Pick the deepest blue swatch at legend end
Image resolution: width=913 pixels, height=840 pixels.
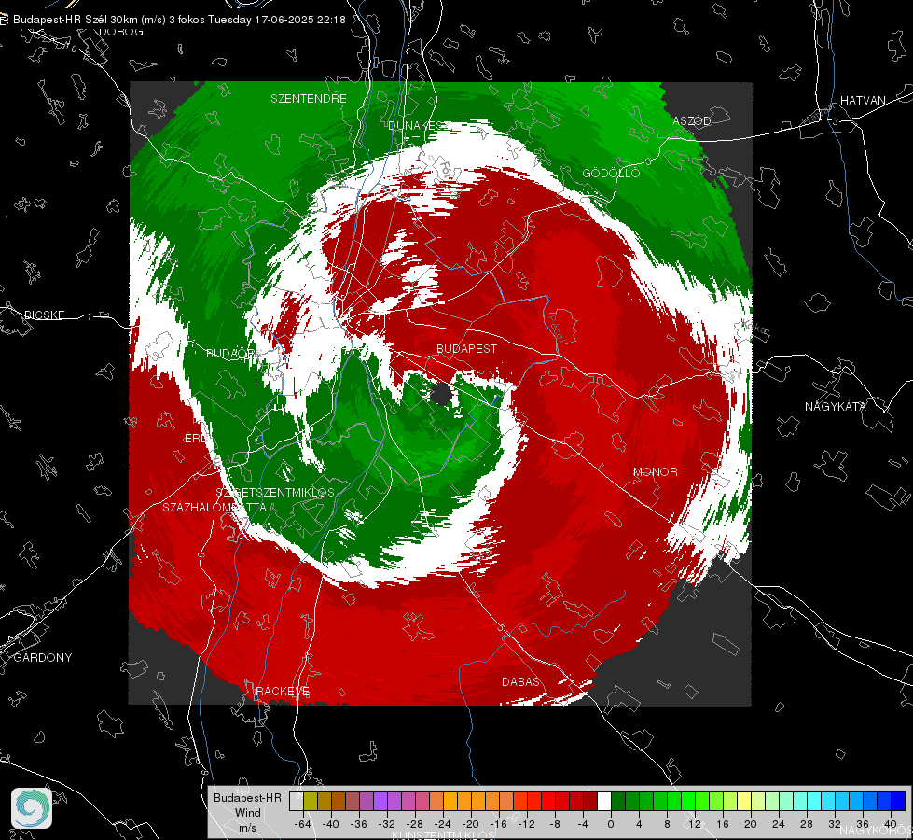click(898, 802)
